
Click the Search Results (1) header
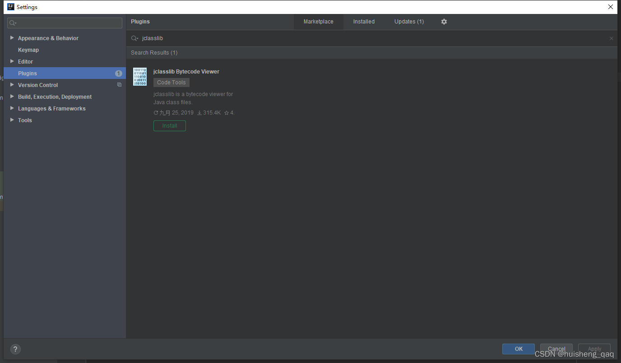(x=154, y=53)
